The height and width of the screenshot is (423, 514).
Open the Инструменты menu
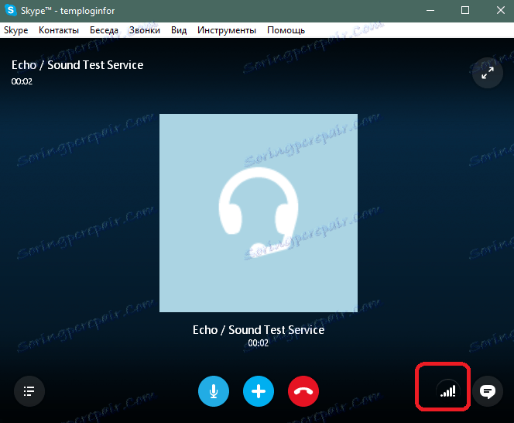[x=227, y=30]
